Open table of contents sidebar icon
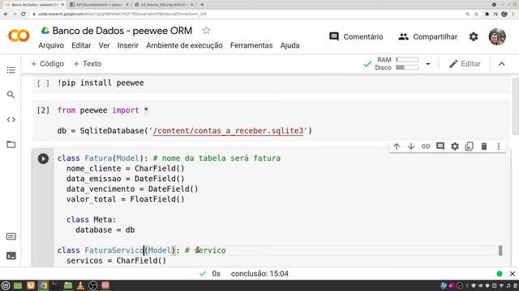The height and width of the screenshot is (291, 519). click(x=11, y=70)
